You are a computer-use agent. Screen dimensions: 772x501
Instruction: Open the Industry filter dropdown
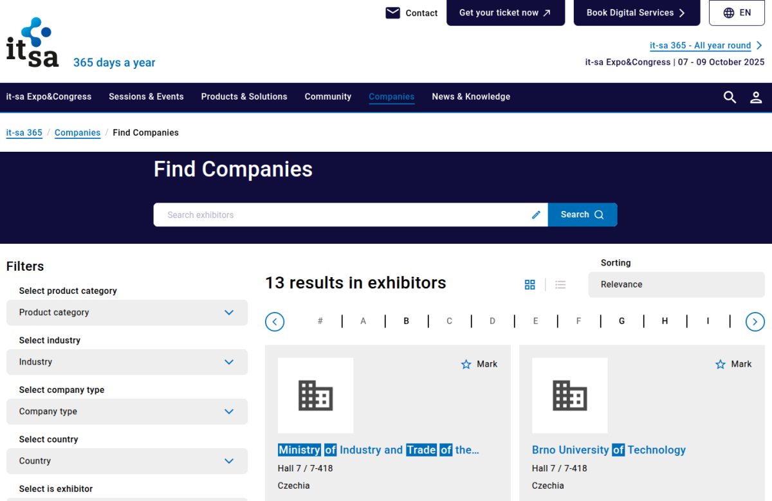tap(127, 362)
